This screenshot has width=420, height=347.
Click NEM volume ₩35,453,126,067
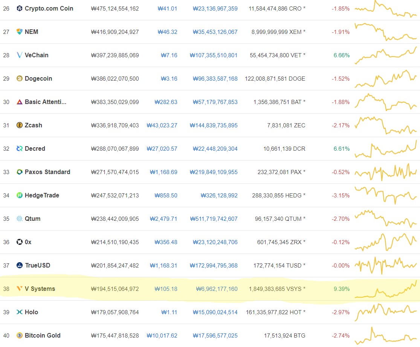point(215,32)
